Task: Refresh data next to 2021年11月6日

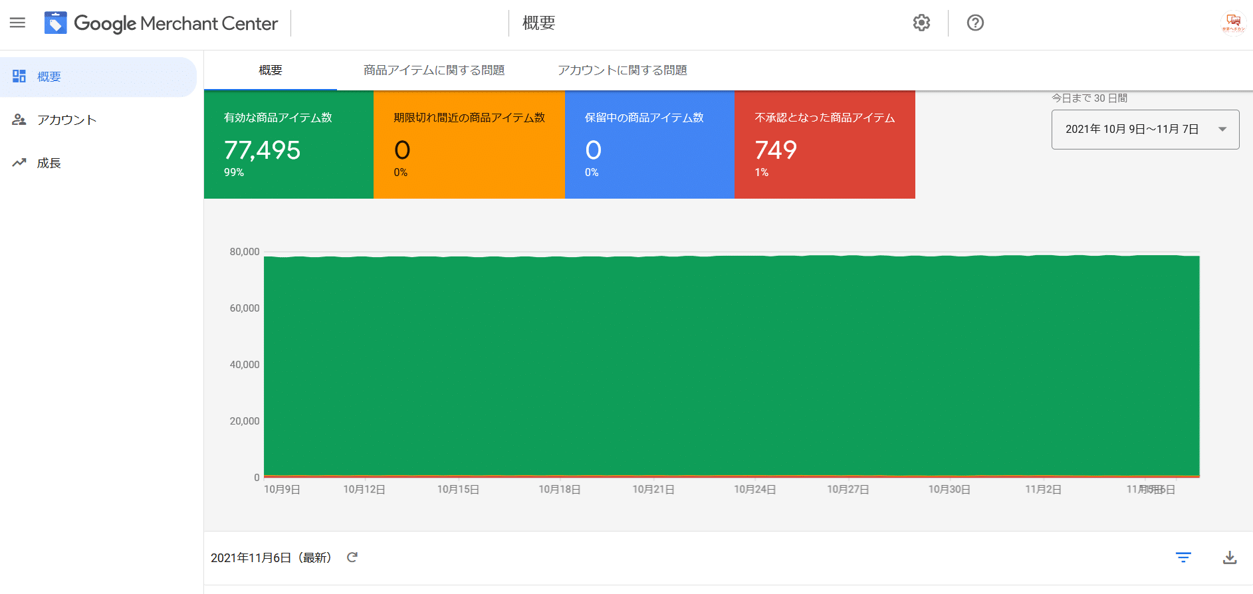Action: point(352,557)
